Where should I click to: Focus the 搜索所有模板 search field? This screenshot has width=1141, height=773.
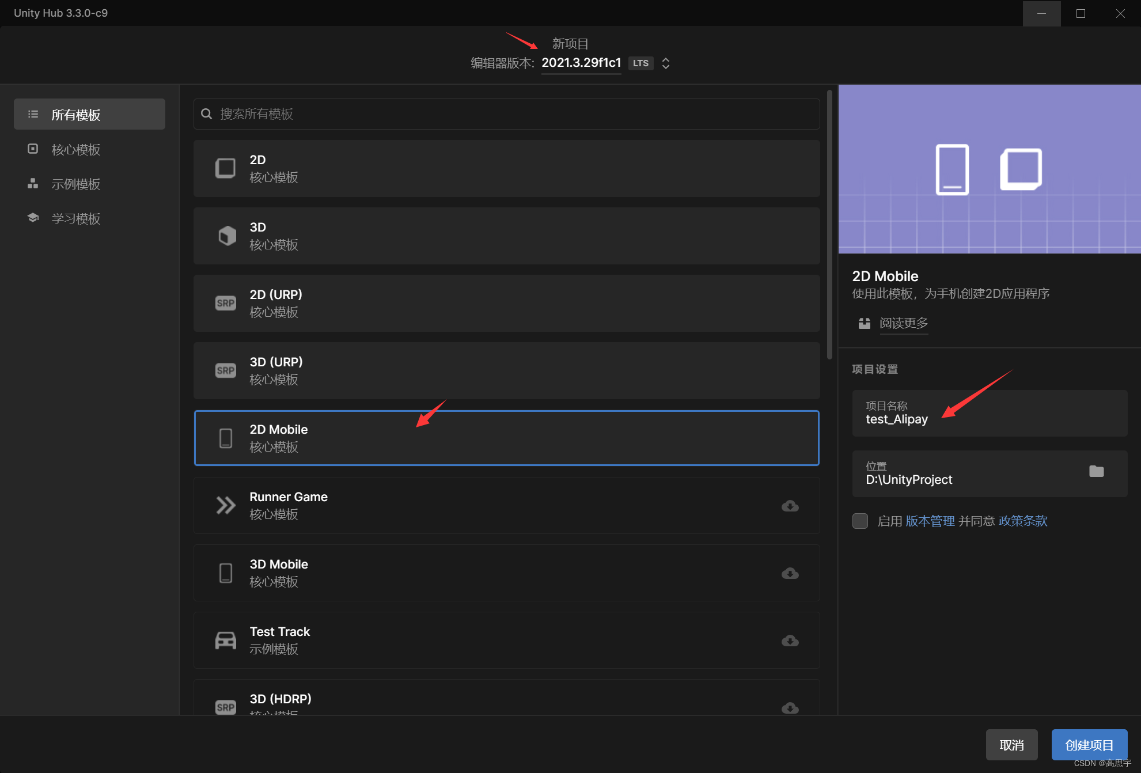pos(506,114)
